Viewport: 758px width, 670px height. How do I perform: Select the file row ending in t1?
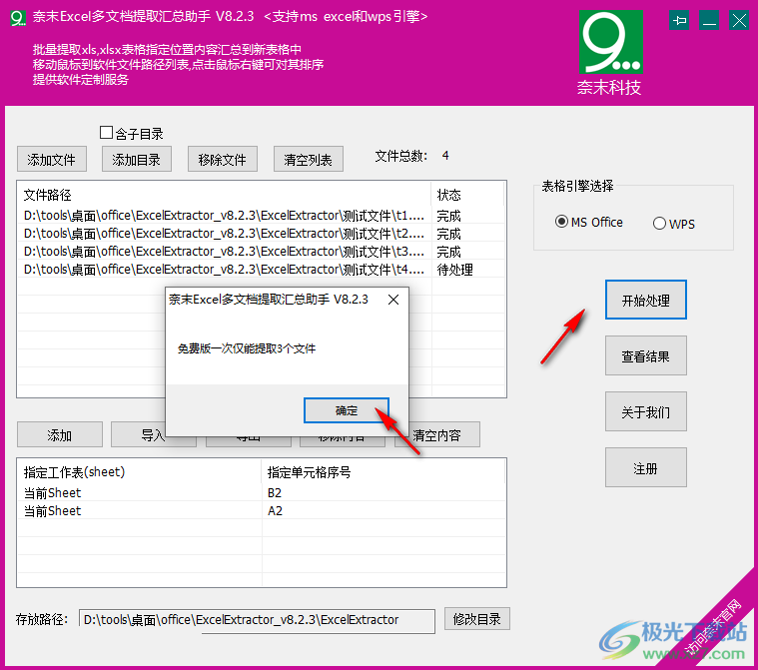[x=261, y=215]
